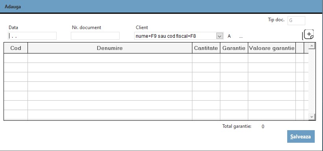Click into the Client combo box text
This screenshot has width=323, height=151.
(175, 36)
